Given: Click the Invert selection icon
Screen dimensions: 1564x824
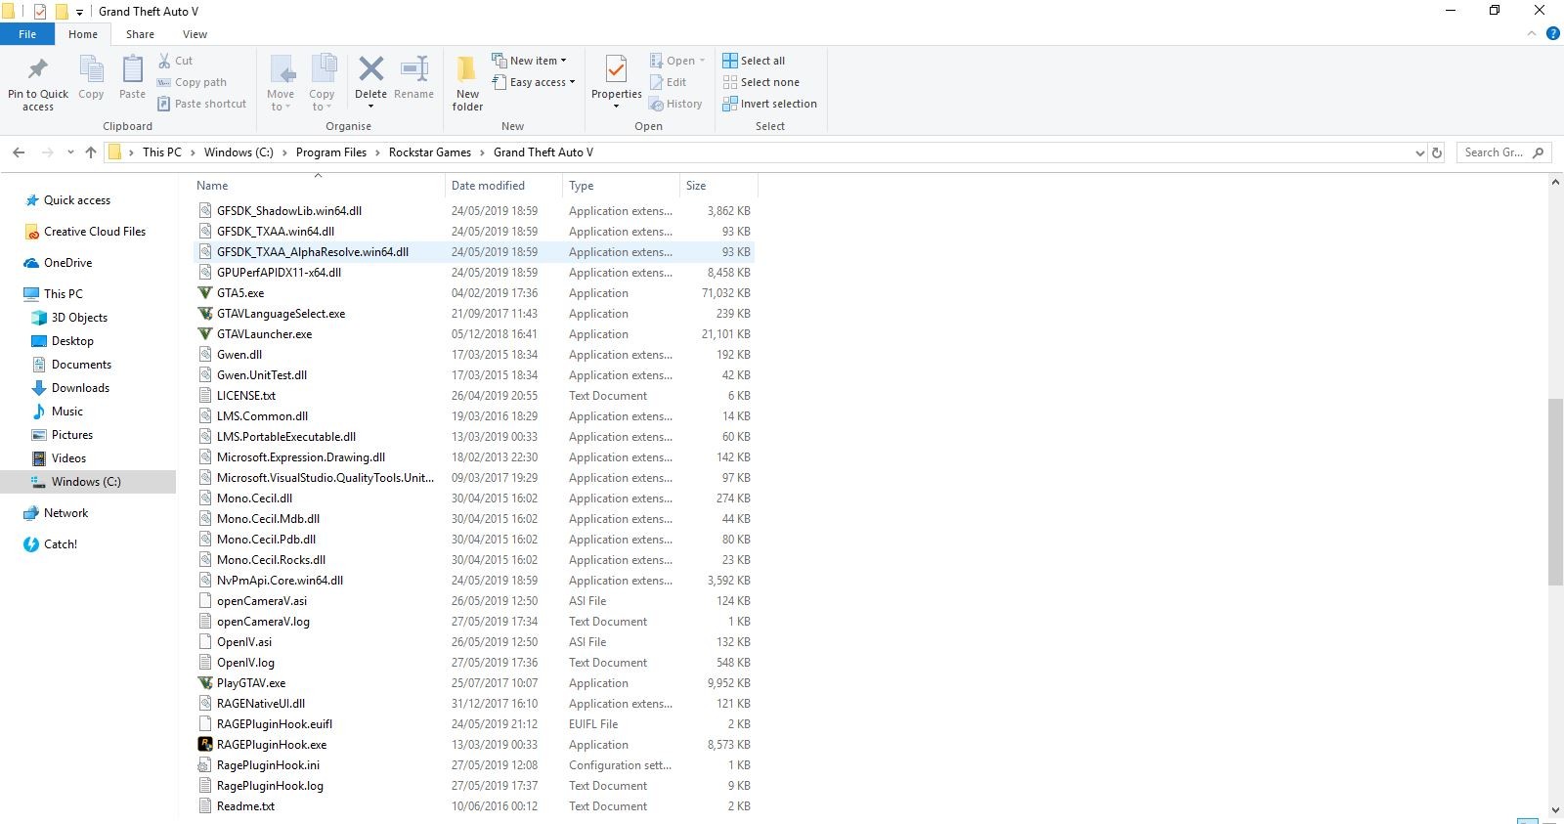Looking at the screenshot, I should [730, 104].
